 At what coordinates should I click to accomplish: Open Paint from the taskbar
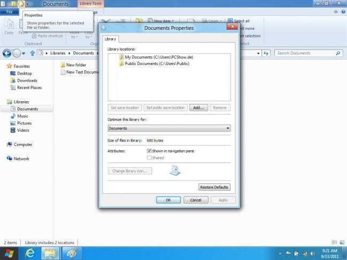click(x=72, y=254)
